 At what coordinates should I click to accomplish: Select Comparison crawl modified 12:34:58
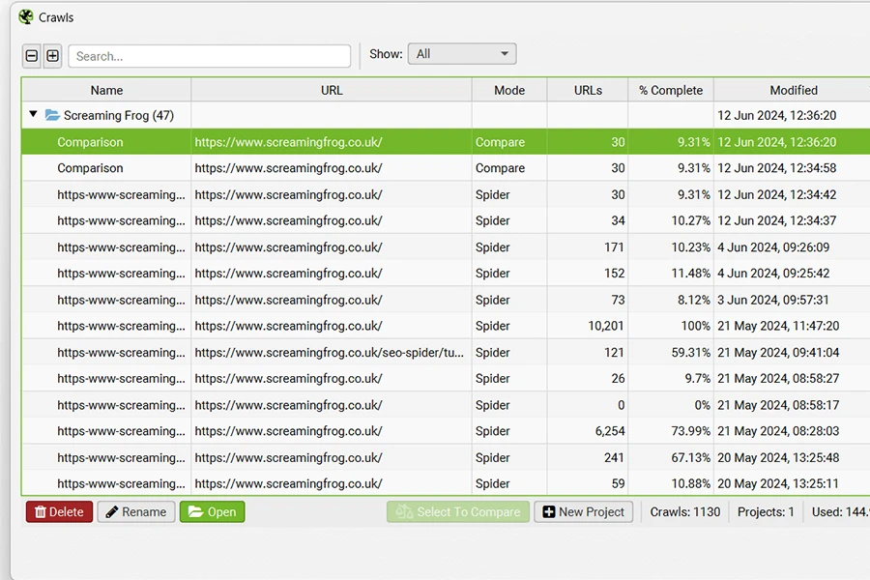[x=446, y=168]
